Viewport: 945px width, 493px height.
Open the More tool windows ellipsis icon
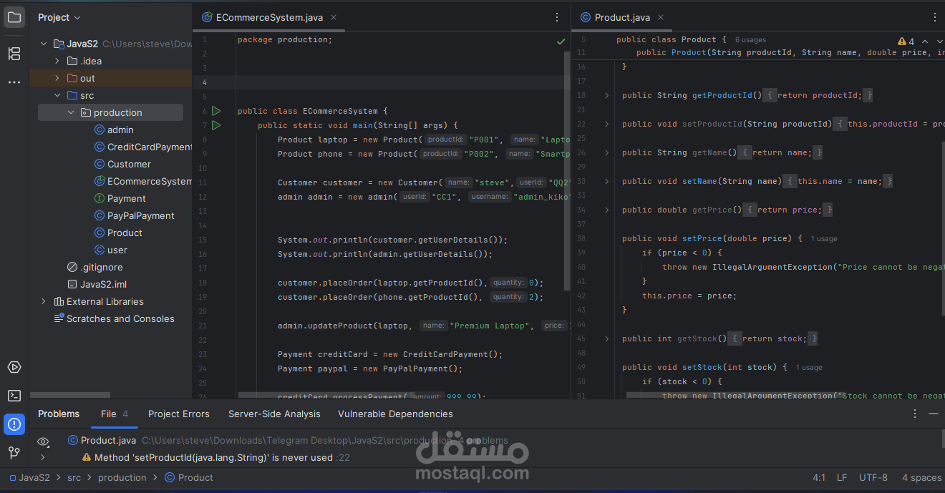click(x=14, y=82)
